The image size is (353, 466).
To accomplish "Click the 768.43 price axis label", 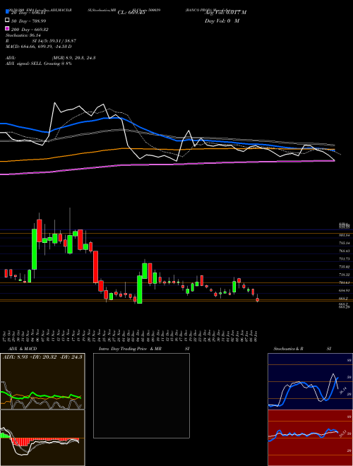I will (344, 251).
